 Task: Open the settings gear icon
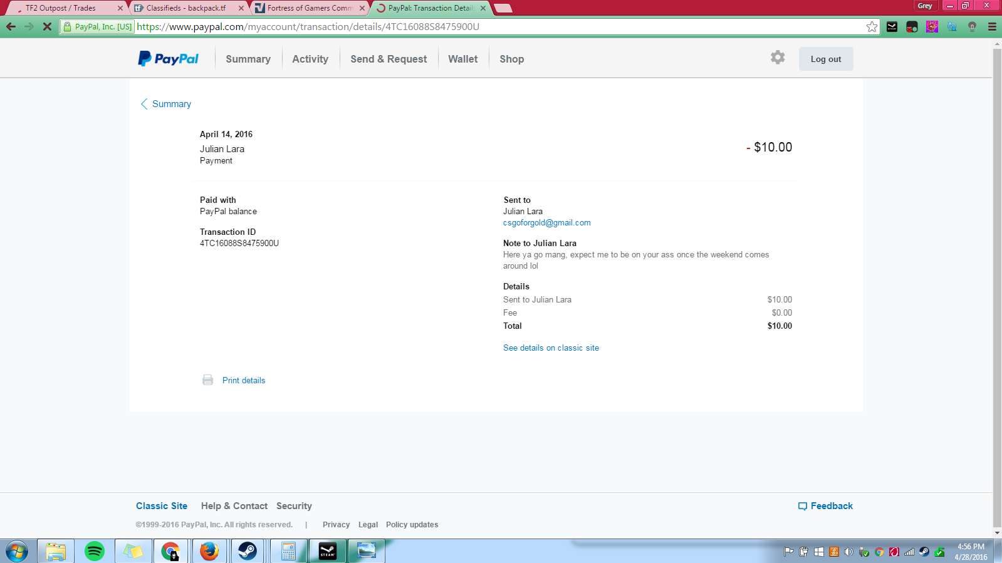click(778, 58)
